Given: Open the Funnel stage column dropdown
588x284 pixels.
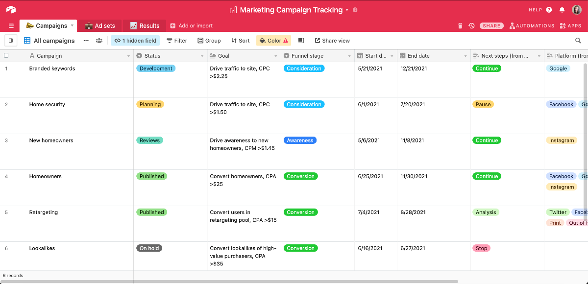Looking at the screenshot, I should pyautogui.click(x=349, y=56).
